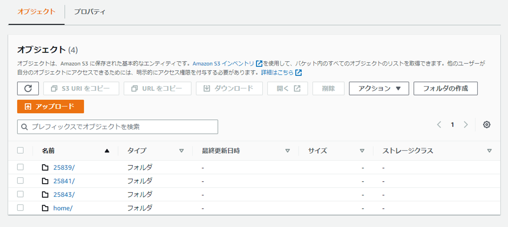Sort by タイプ column arrow

pos(181,151)
